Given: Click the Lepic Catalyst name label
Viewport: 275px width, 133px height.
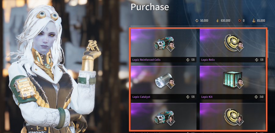Looking at the screenshot, I should pyautogui.click(x=141, y=97).
